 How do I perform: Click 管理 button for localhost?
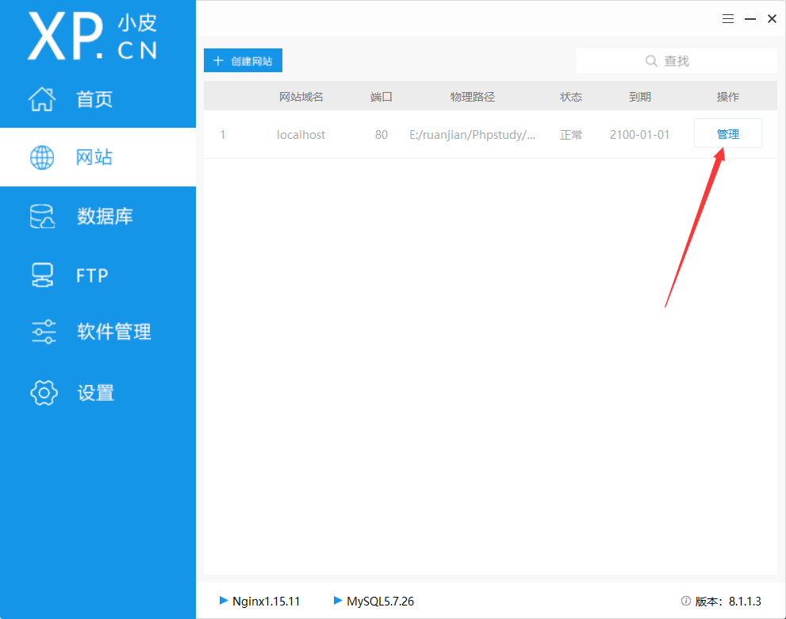tap(728, 134)
